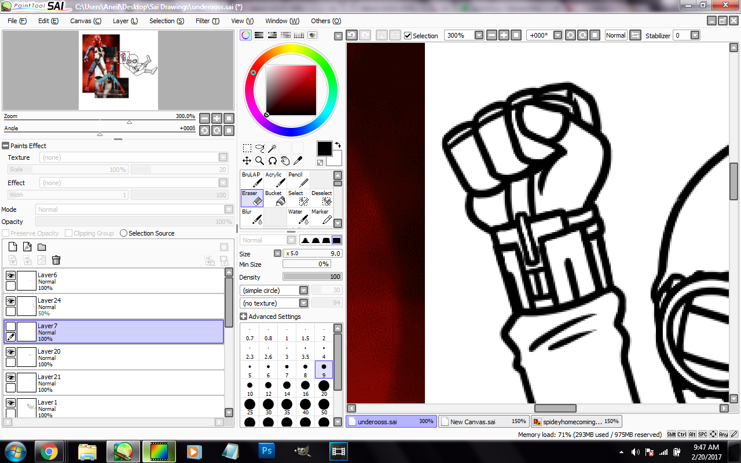Click the transparent color toggle icon
Screen dimensions: 741x463
coord(320,163)
